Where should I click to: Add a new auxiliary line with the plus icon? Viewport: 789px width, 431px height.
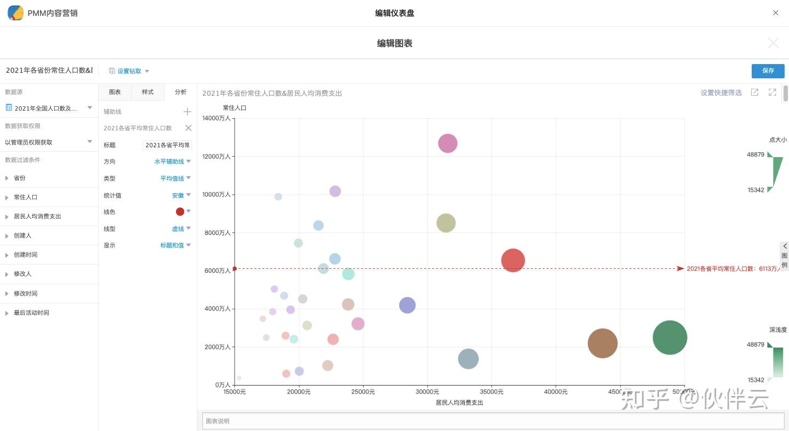(187, 111)
